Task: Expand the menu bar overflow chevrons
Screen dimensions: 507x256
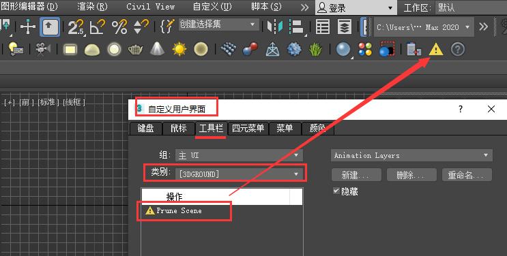Action: 304,7
